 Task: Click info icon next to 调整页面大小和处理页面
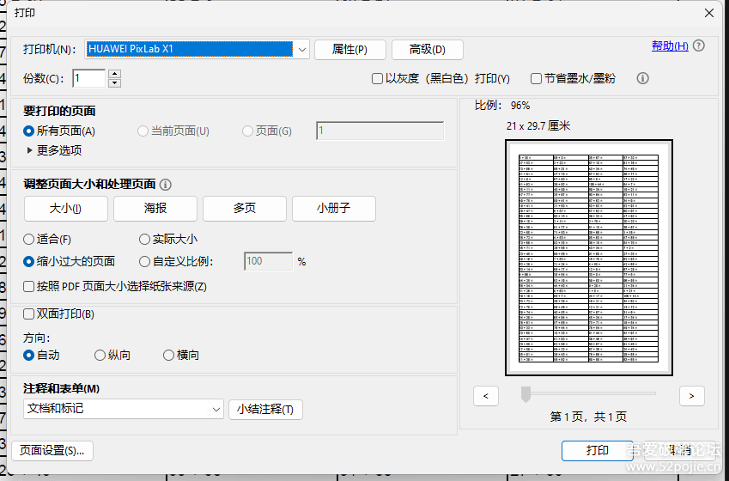166,185
